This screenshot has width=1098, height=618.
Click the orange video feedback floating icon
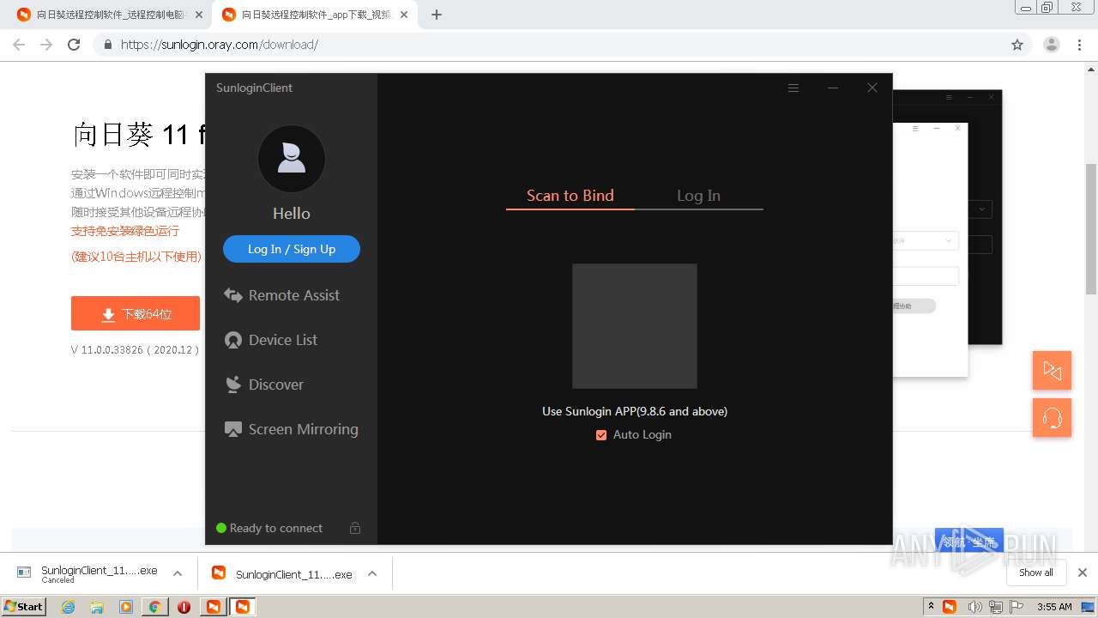click(x=1052, y=370)
